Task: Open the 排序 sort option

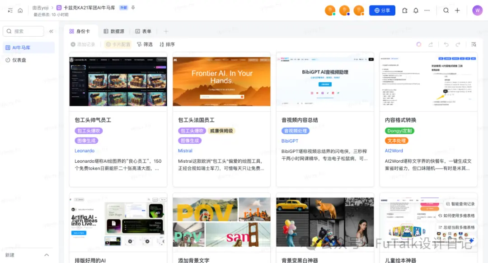Action: pos(167,44)
